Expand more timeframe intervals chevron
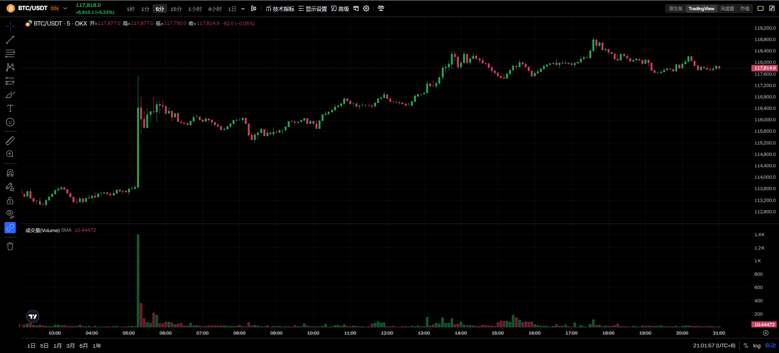779x353 pixels. (243, 9)
